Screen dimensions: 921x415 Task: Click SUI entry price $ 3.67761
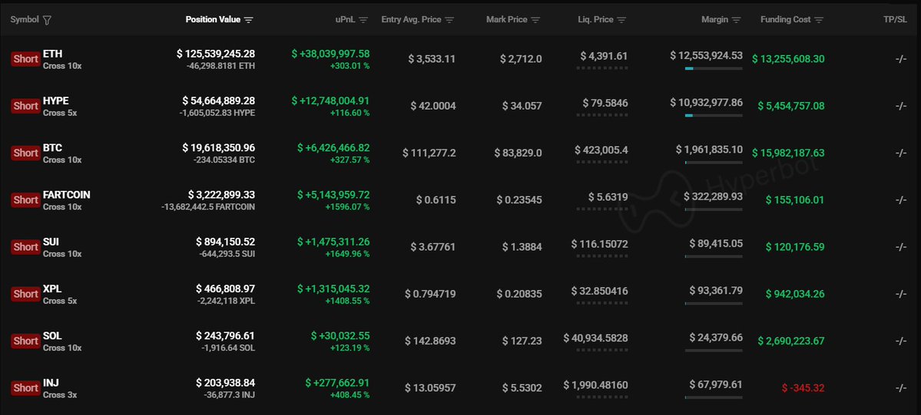click(433, 247)
